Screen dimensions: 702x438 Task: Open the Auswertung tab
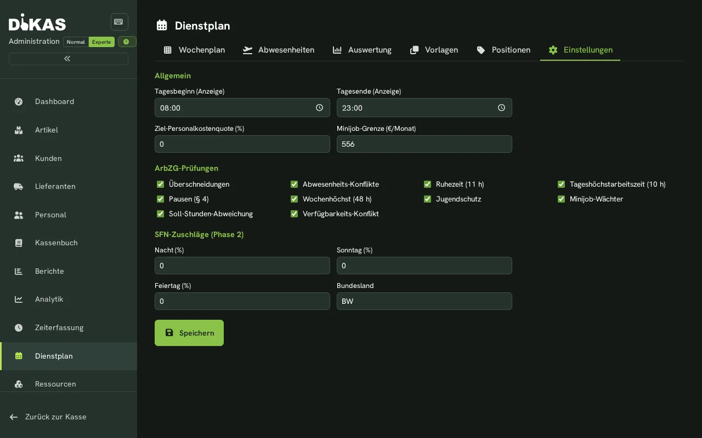tap(362, 50)
